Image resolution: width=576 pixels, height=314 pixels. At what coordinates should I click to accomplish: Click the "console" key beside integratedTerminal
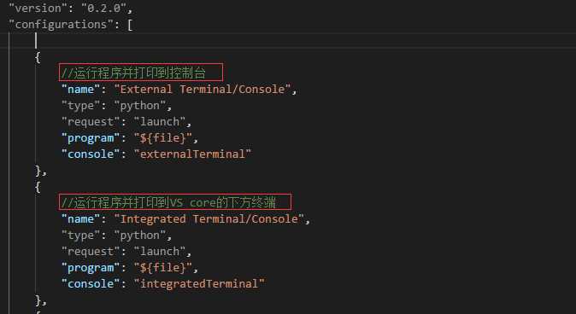pos(91,284)
